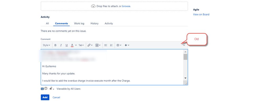Image resolution: width=262 pixels, height=104 pixels.
Task: Open the Style dropdown
Action: 46,45
